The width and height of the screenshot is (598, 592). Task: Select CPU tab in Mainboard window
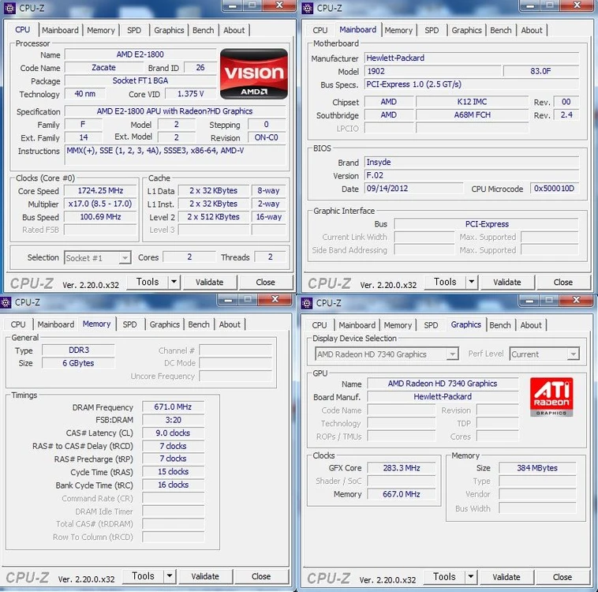pos(320,30)
